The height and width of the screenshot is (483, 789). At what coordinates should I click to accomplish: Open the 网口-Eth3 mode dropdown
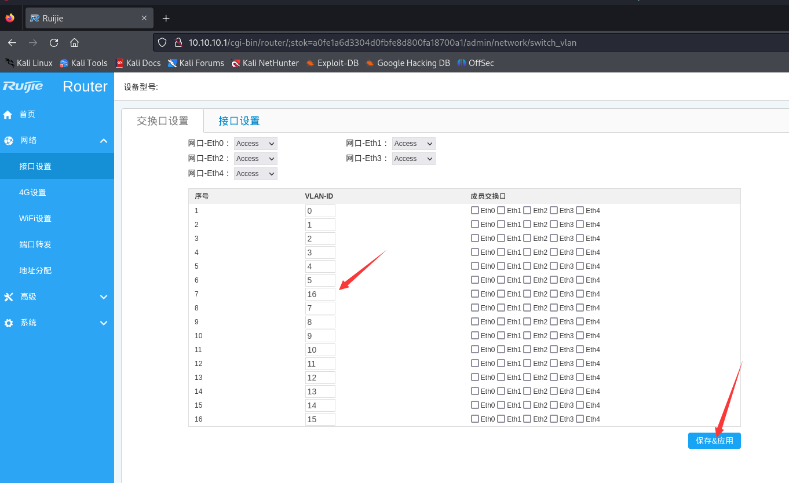point(414,159)
